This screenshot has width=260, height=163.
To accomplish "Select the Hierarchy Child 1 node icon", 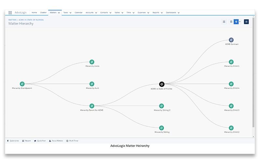I will click(231, 62).
